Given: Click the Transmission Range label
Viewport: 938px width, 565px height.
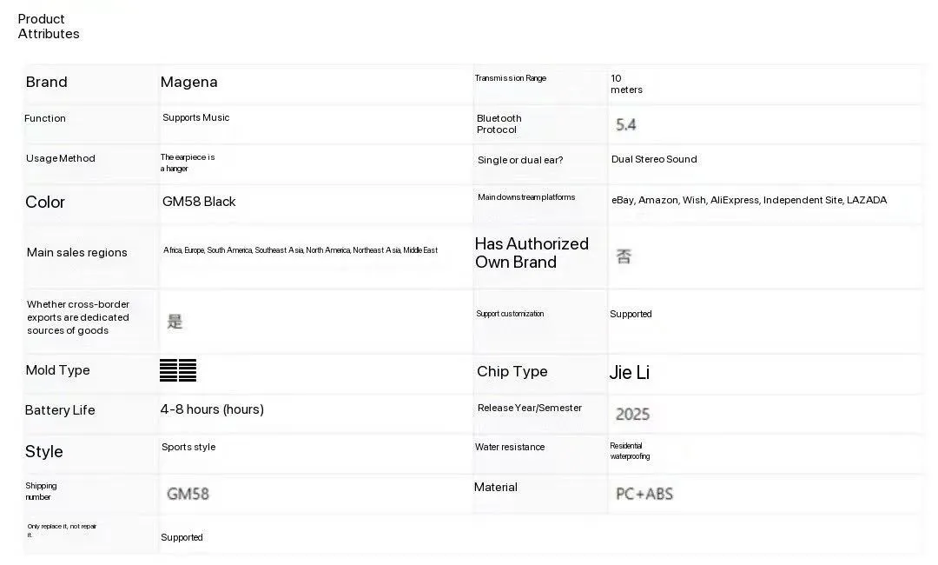Looking at the screenshot, I should (x=511, y=78).
